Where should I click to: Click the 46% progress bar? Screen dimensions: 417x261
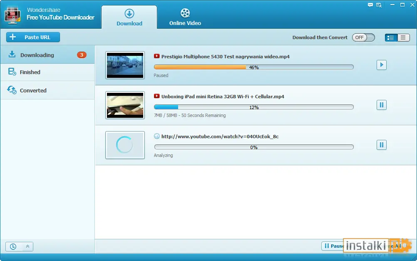[254, 67]
